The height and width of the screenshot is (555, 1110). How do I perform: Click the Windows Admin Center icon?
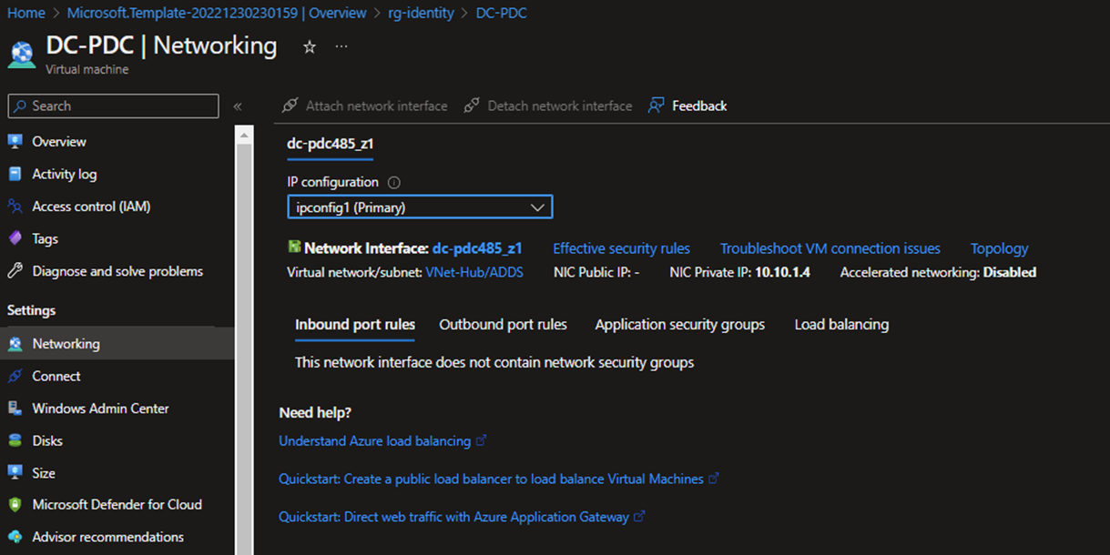(x=15, y=409)
